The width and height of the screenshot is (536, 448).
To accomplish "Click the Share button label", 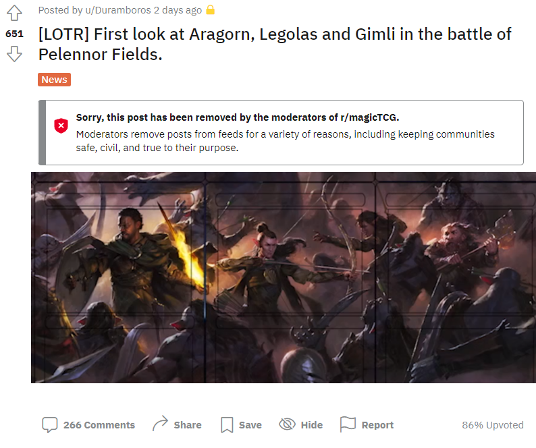I will coord(188,425).
